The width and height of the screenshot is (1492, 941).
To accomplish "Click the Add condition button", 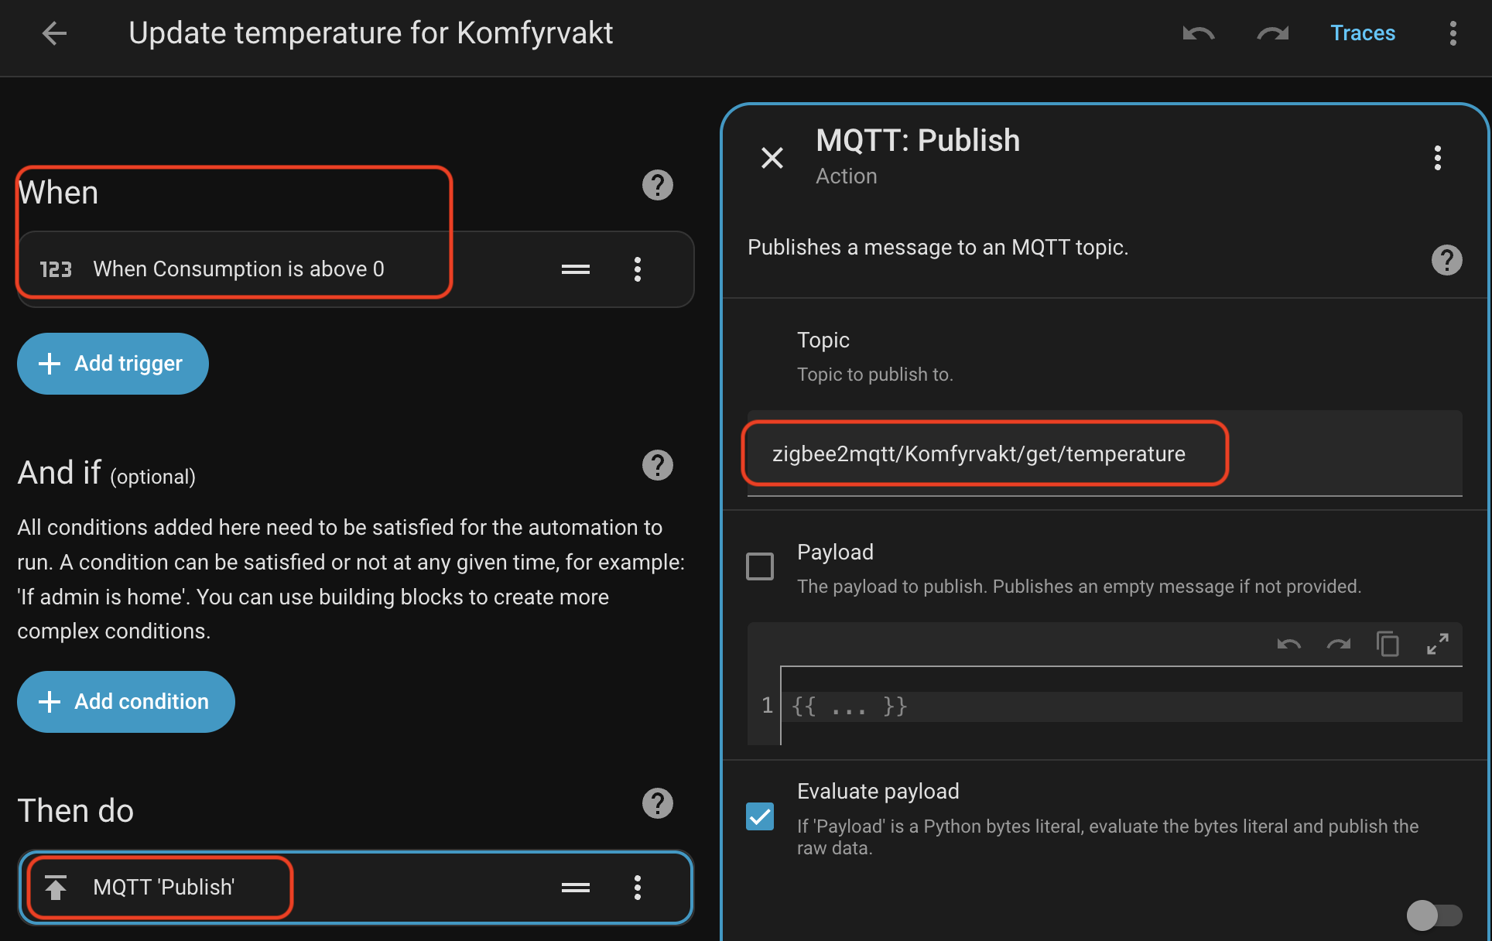I will [x=126, y=702].
